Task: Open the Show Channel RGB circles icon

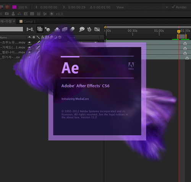Action: pyautogui.click(x=19, y=14)
